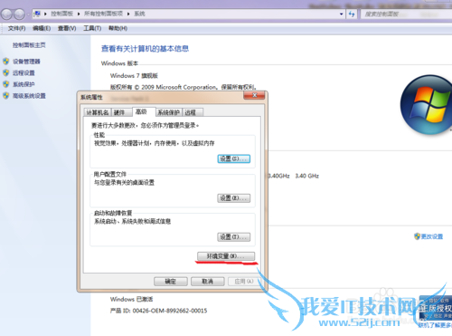Open user profiles 设置(E) button
The image size is (452, 336).
coord(234,198)
